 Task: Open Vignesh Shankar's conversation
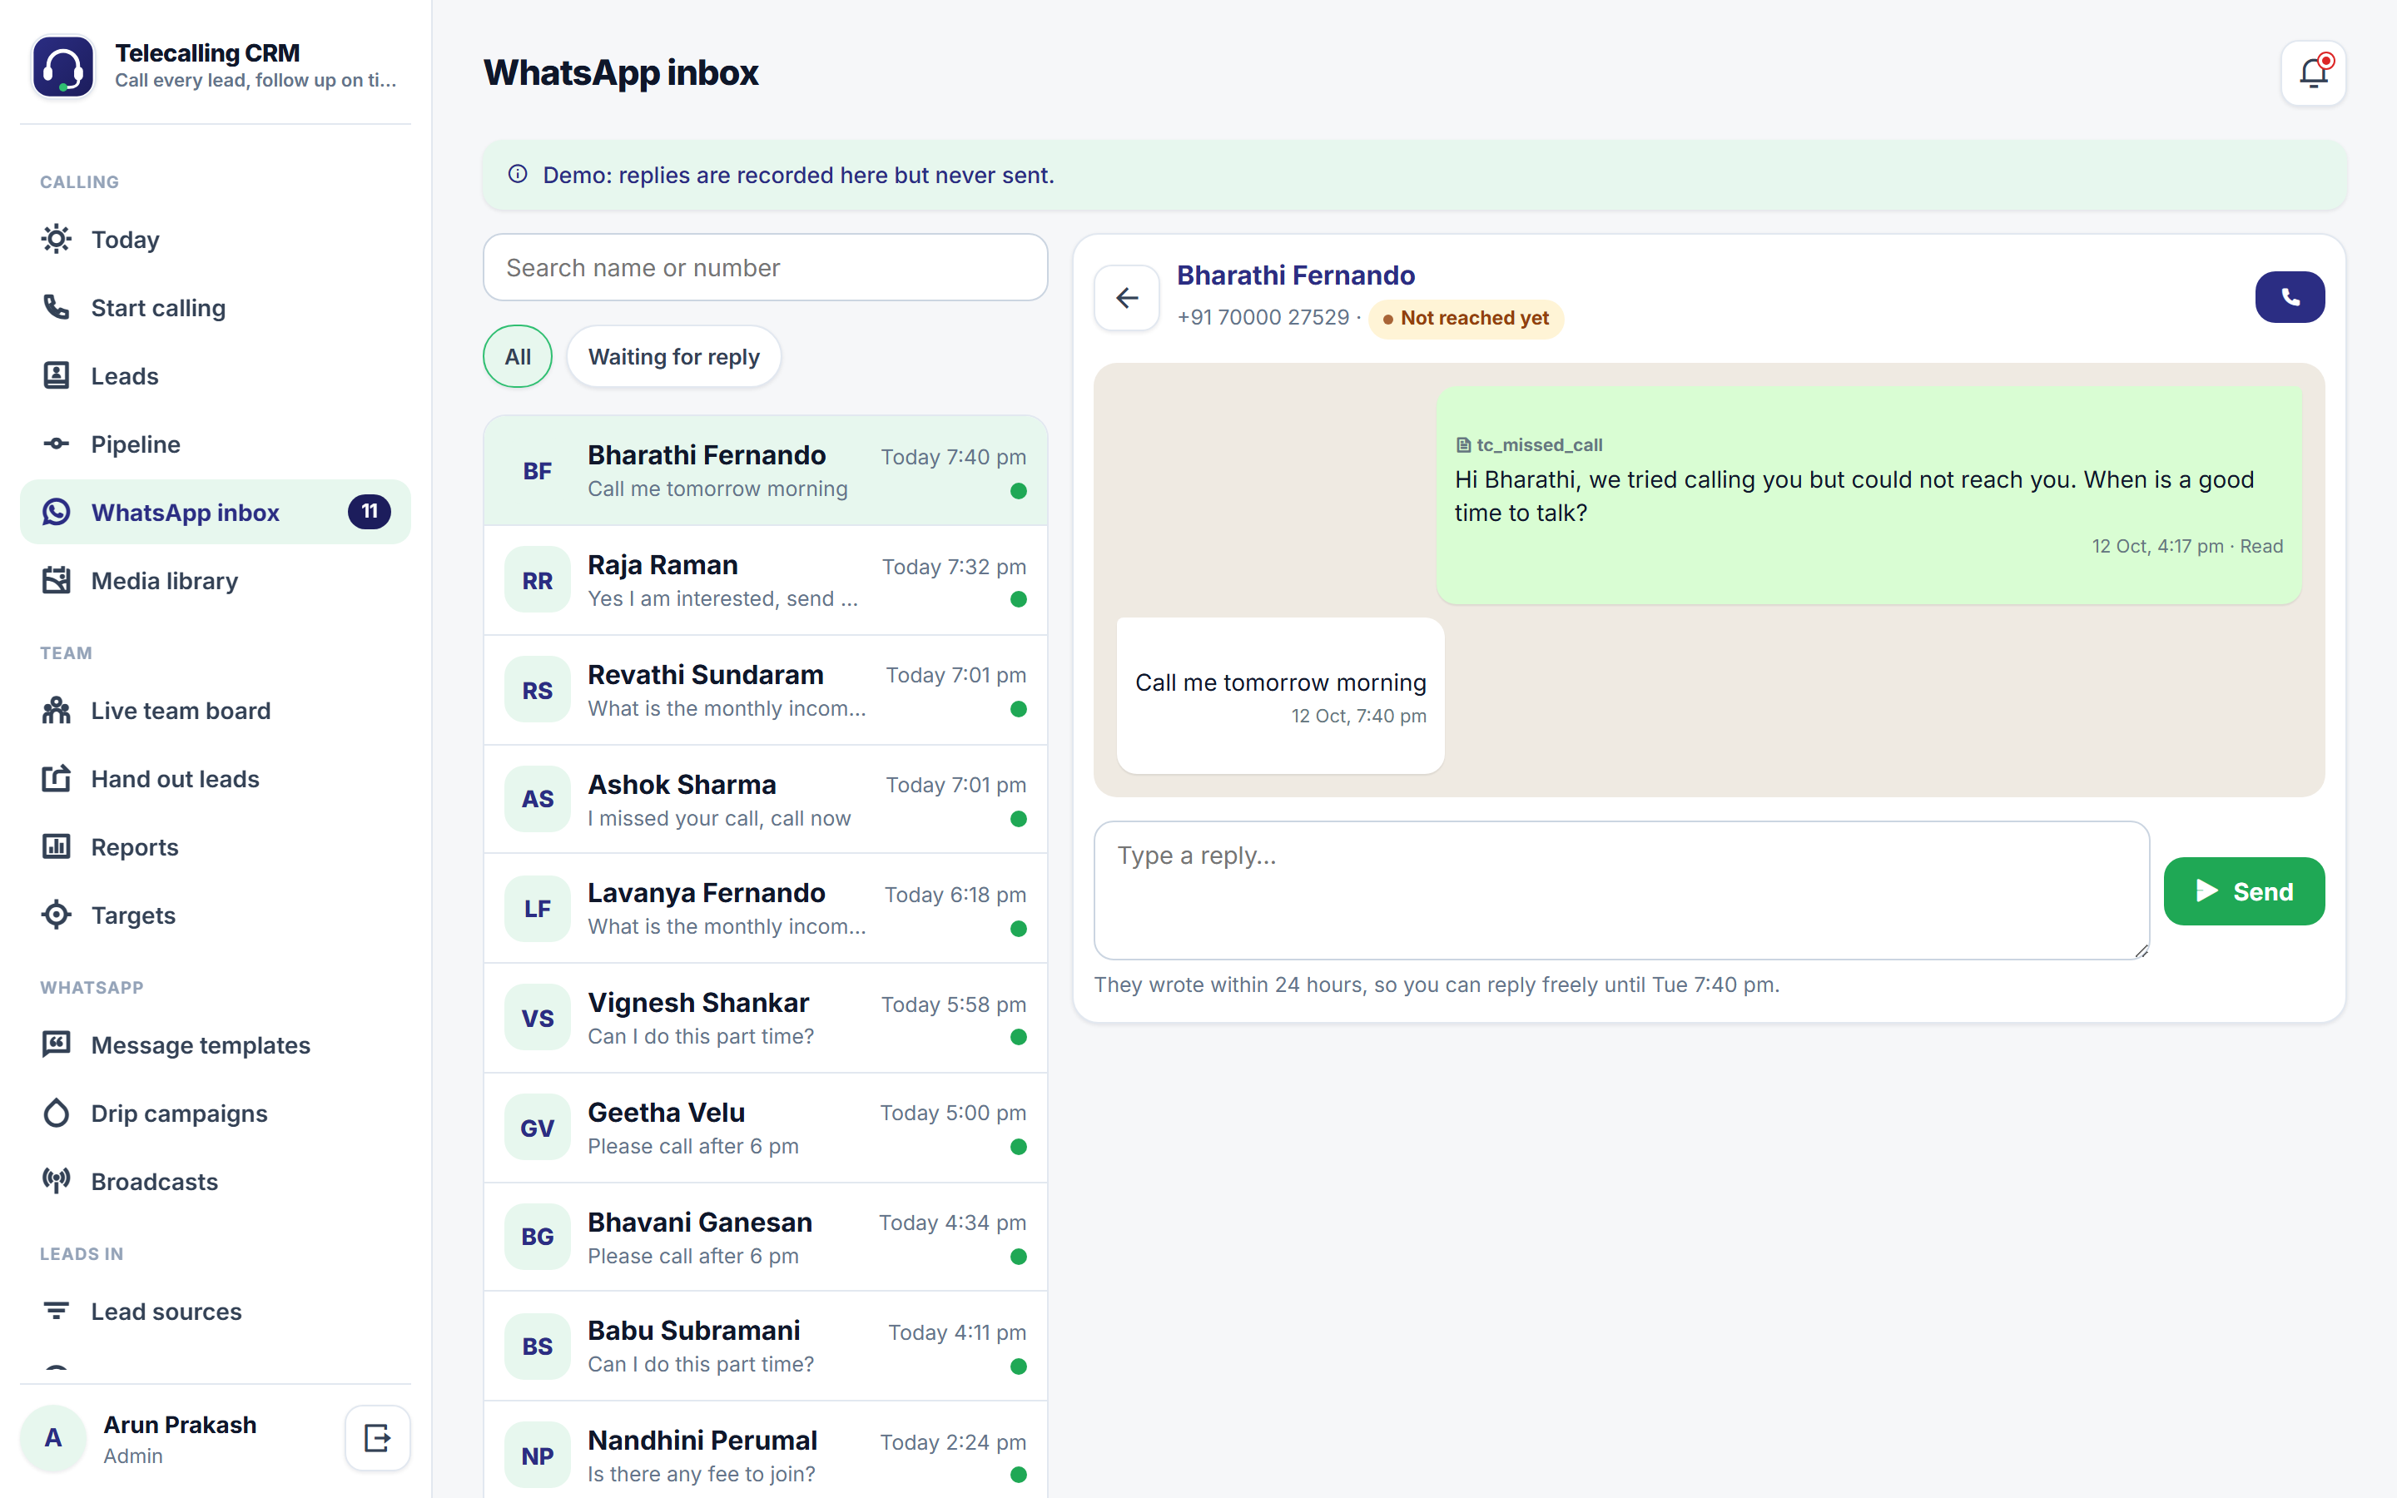pos(765,1019)
